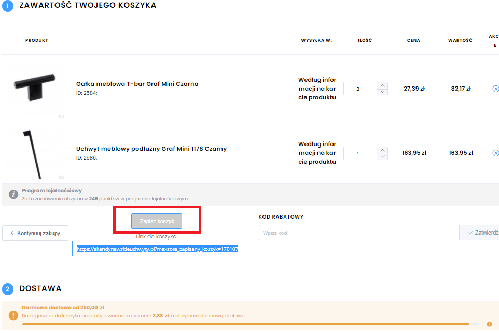The image size is (499, 333).
Task: Increase quantity of Gałka meblowa T-bar
Action: (382, 85)
